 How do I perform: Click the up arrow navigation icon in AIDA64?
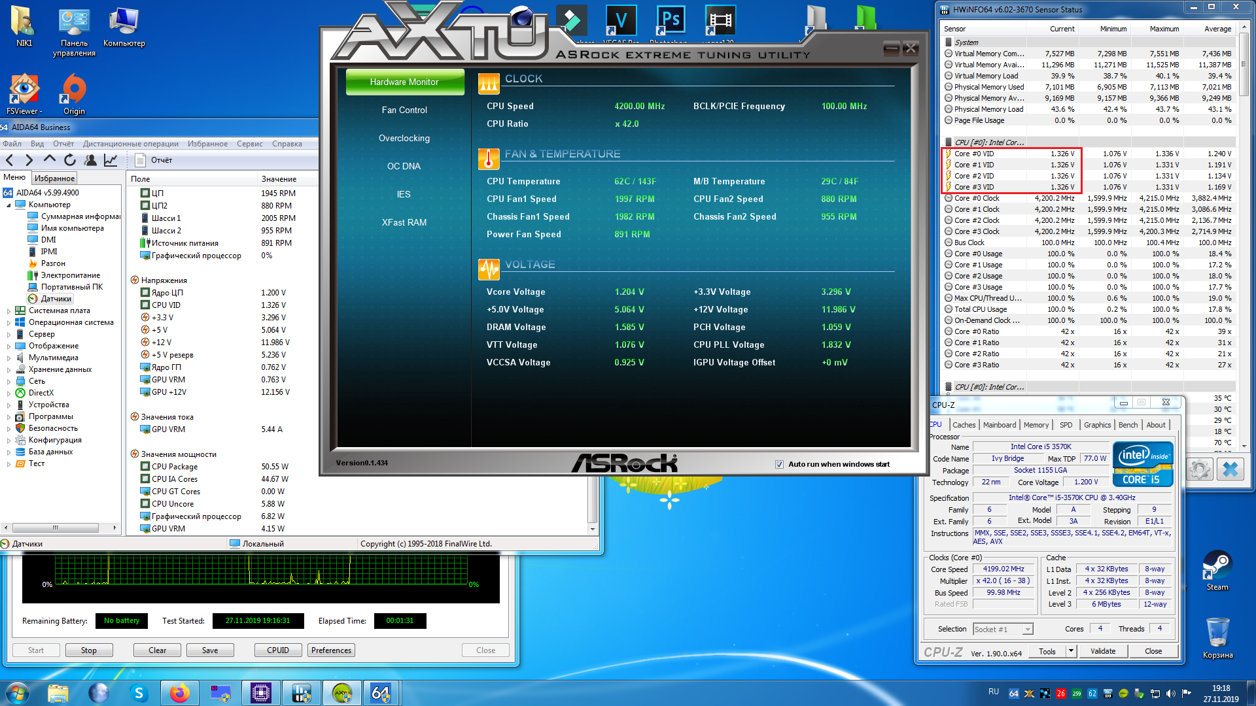tap(50, 160)
